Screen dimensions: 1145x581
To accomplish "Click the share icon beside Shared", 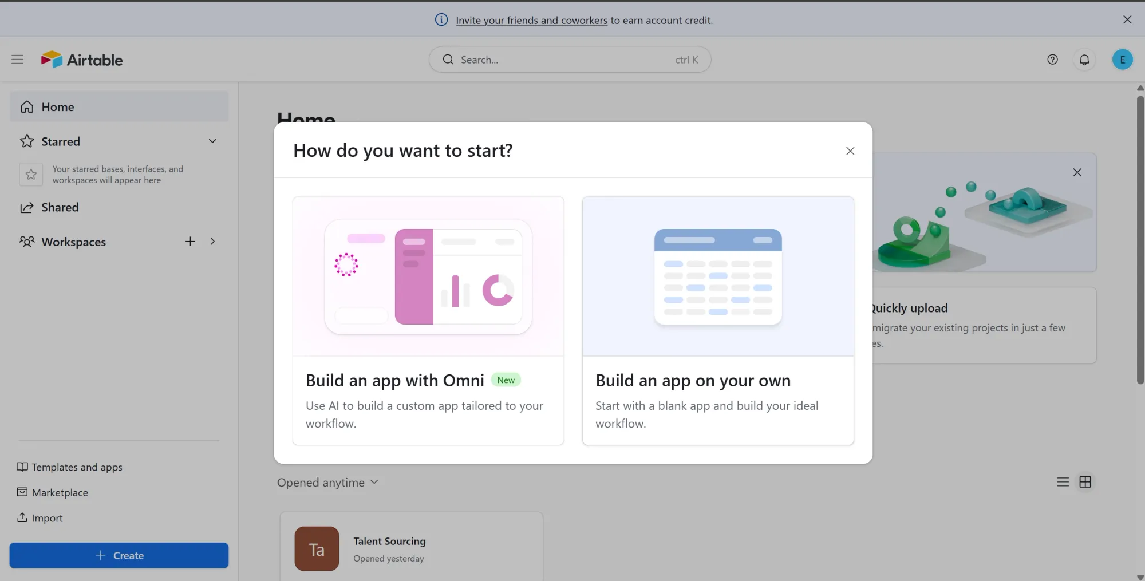I will tap(27, 207).
